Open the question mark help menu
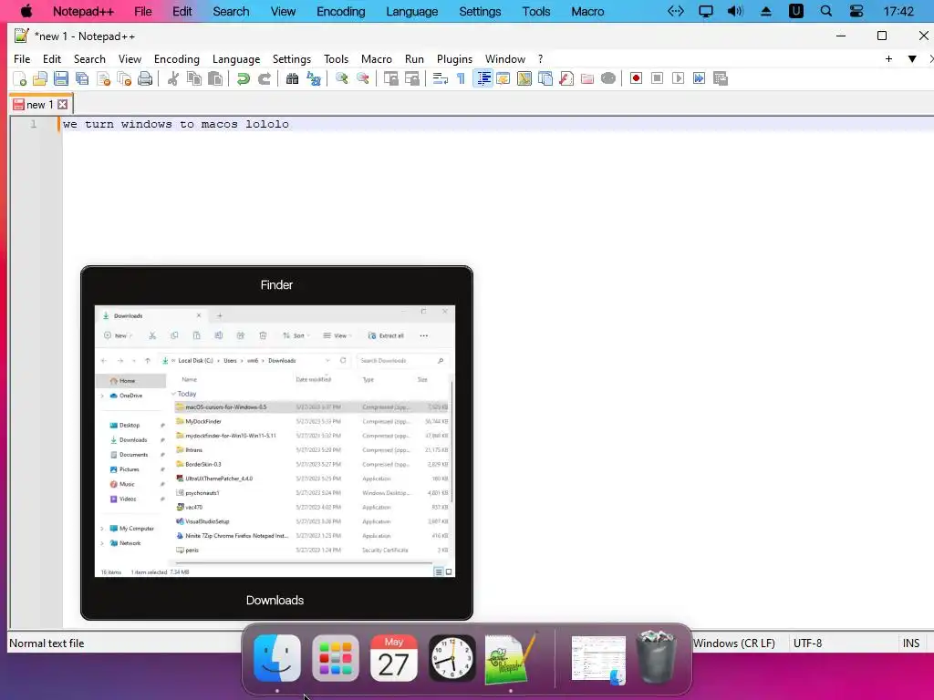 pyautogui.click(x=540, y=59)
